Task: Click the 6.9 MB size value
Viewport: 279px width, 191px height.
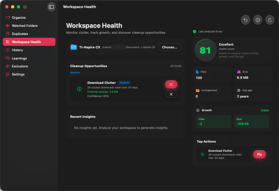Action: pyautogui.click(x=243, y=78)
